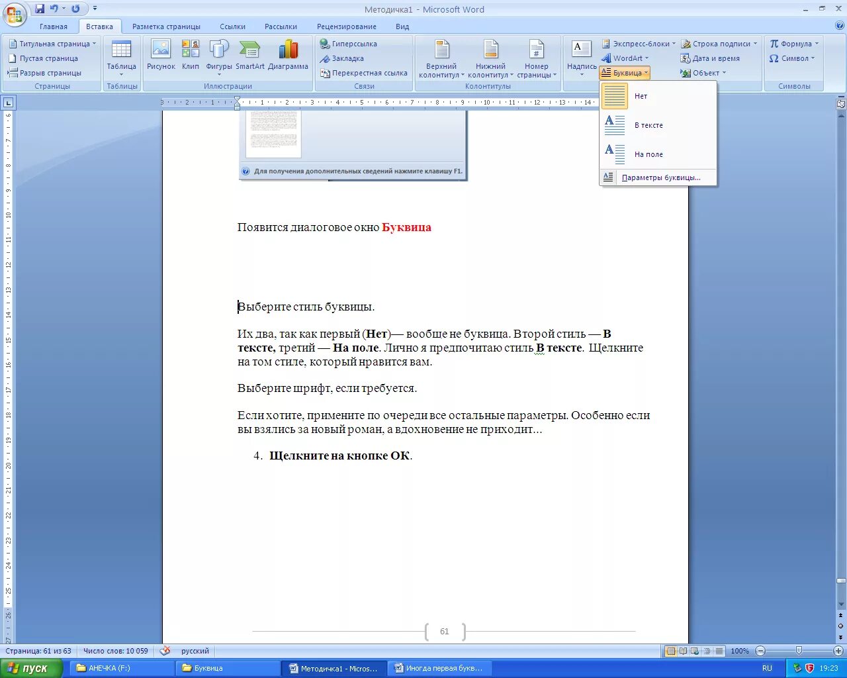Open the Верхний колонтитул header menu

pyautogui.click(x=441, y=59)
